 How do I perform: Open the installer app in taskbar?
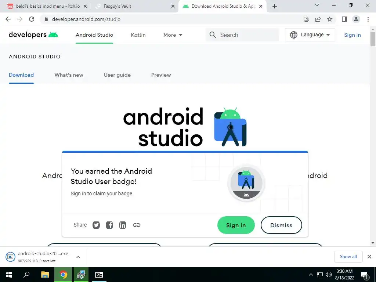(x=81, y=275)
